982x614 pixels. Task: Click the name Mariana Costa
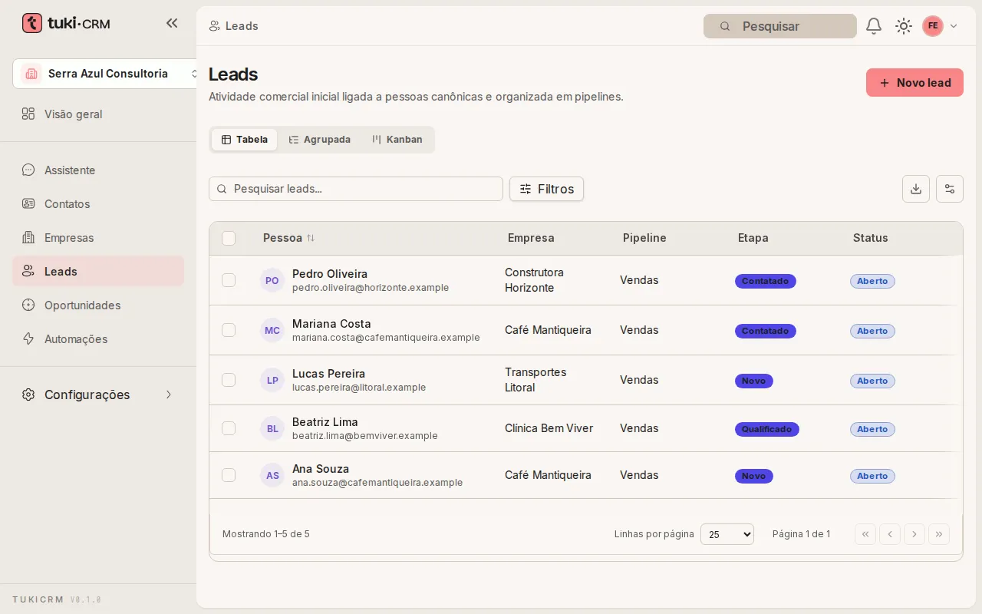pyautogui.click(x=331, y=324)
